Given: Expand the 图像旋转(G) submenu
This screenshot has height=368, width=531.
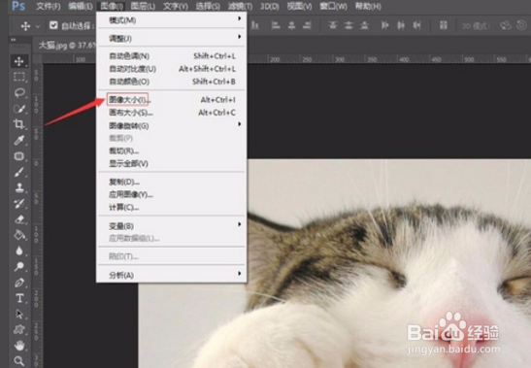Looking at the screenshot, I should (x=172, y=125).
